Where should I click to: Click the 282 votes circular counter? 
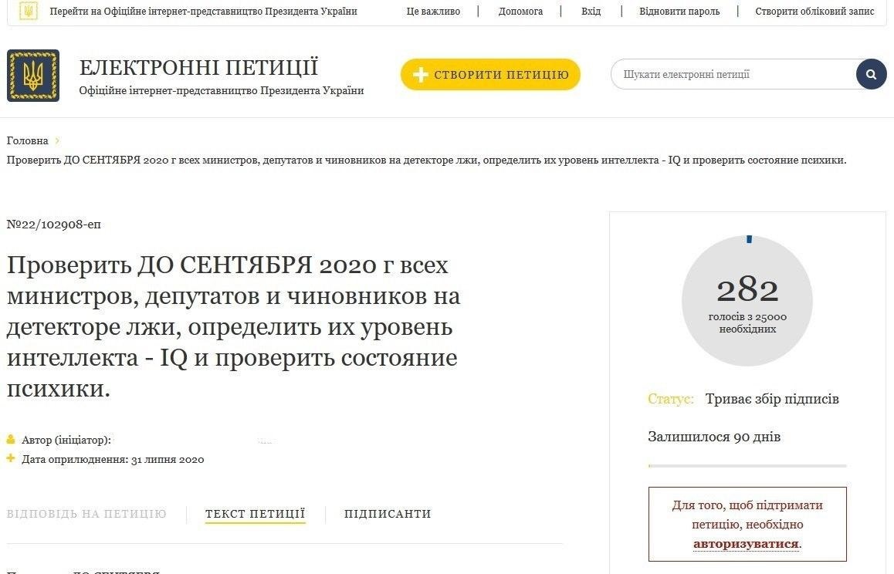747,300
